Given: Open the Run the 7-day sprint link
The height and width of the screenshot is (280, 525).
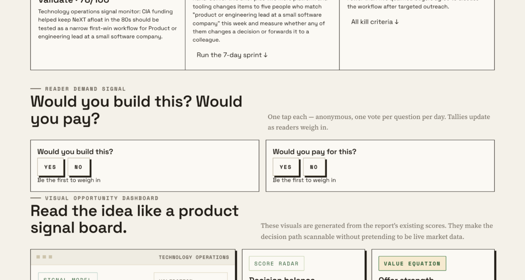Looking at the screenshot, I should coord(232,55).
